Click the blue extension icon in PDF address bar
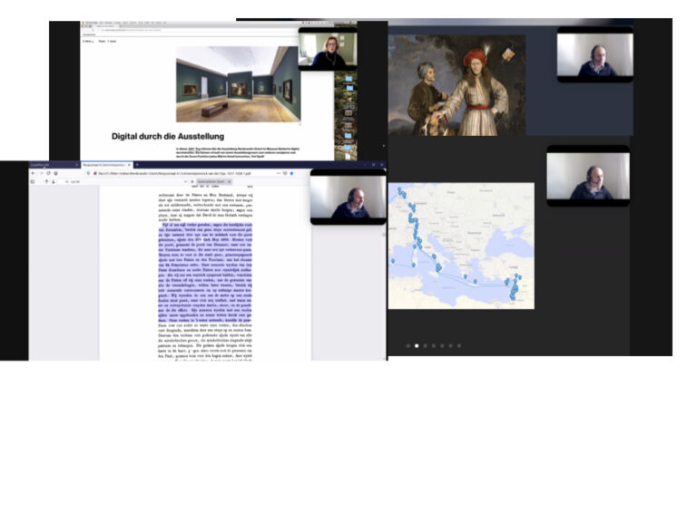This screenshot has height=522, width=697. pos(291,173)
